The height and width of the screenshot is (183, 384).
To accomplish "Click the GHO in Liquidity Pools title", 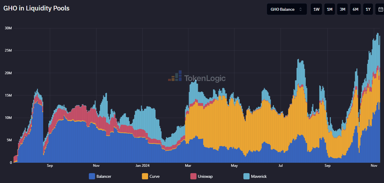I will coord(37,8).
